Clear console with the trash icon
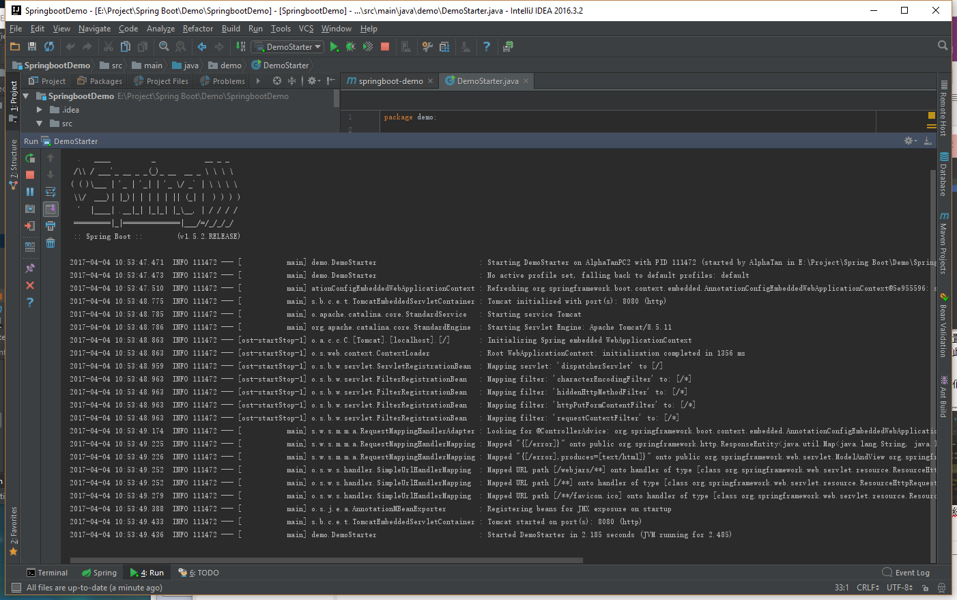Viewport: 957px width, 600px height. [51, 243]
